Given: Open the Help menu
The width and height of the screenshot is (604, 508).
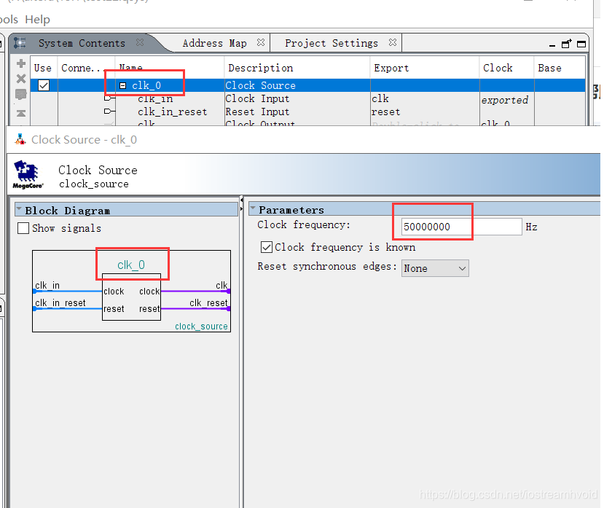Looking at the screenshot, I should (37, 19).
